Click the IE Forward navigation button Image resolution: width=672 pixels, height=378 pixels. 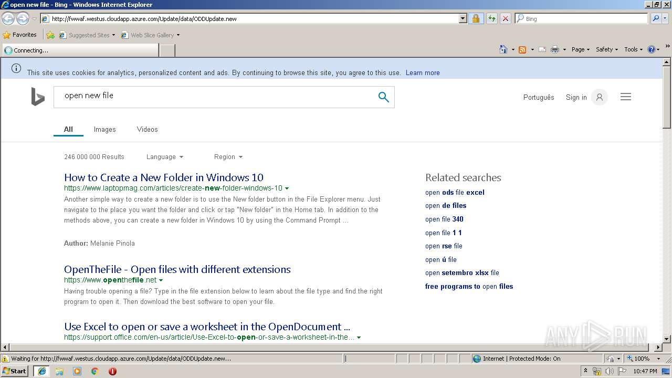click(x=23, y=18)
